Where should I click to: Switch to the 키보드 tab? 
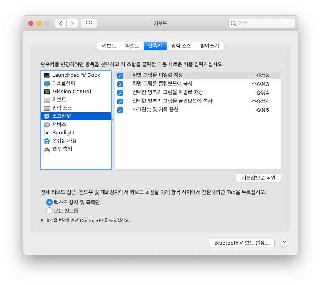109,46
